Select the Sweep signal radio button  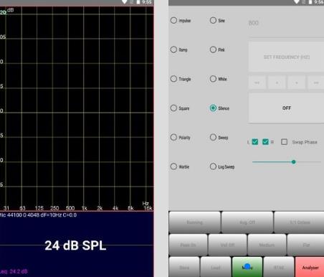(213, 137)
